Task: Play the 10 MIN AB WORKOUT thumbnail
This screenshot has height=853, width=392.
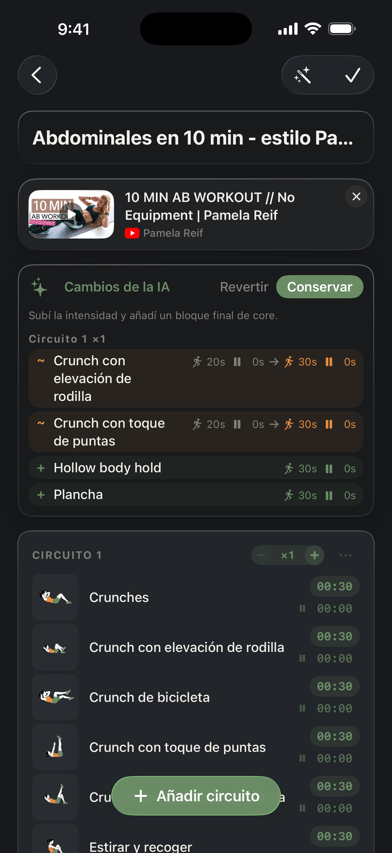Action: click(x=71, y=214)
